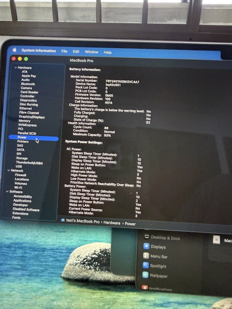
Task: Select Fonts under Software
Action: click(16, 217)
